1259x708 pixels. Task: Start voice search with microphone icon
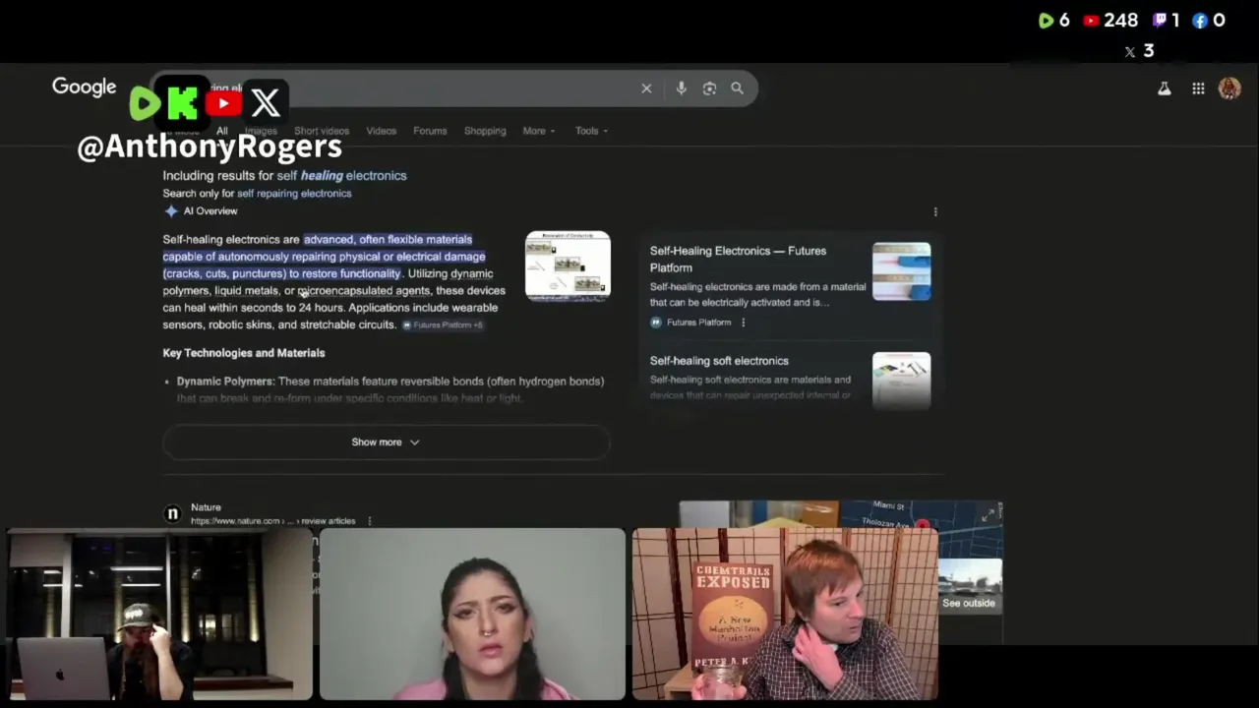(681, 88)
